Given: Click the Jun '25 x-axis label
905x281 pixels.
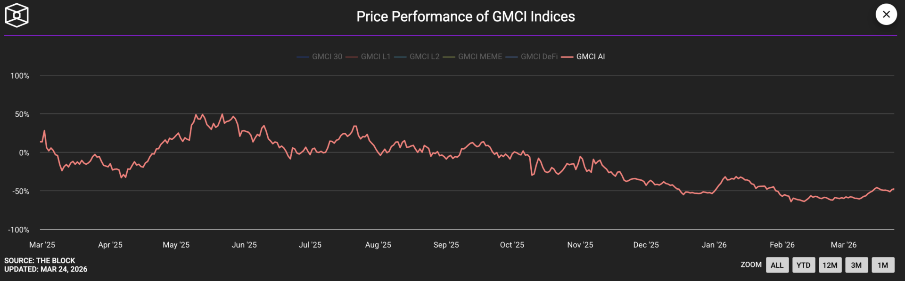Looking at the screenshot, I should click(x=244, y=245).
